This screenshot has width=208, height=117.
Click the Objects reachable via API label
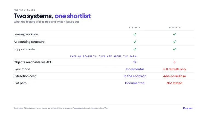[32, 62]
